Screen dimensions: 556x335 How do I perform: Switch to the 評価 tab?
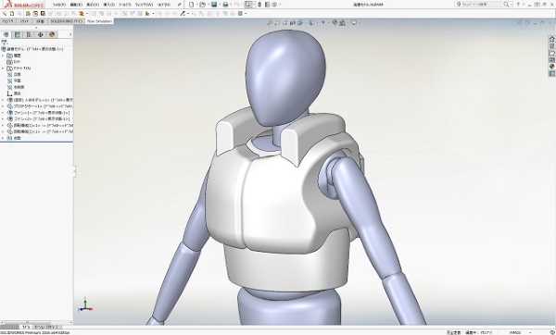40,21
